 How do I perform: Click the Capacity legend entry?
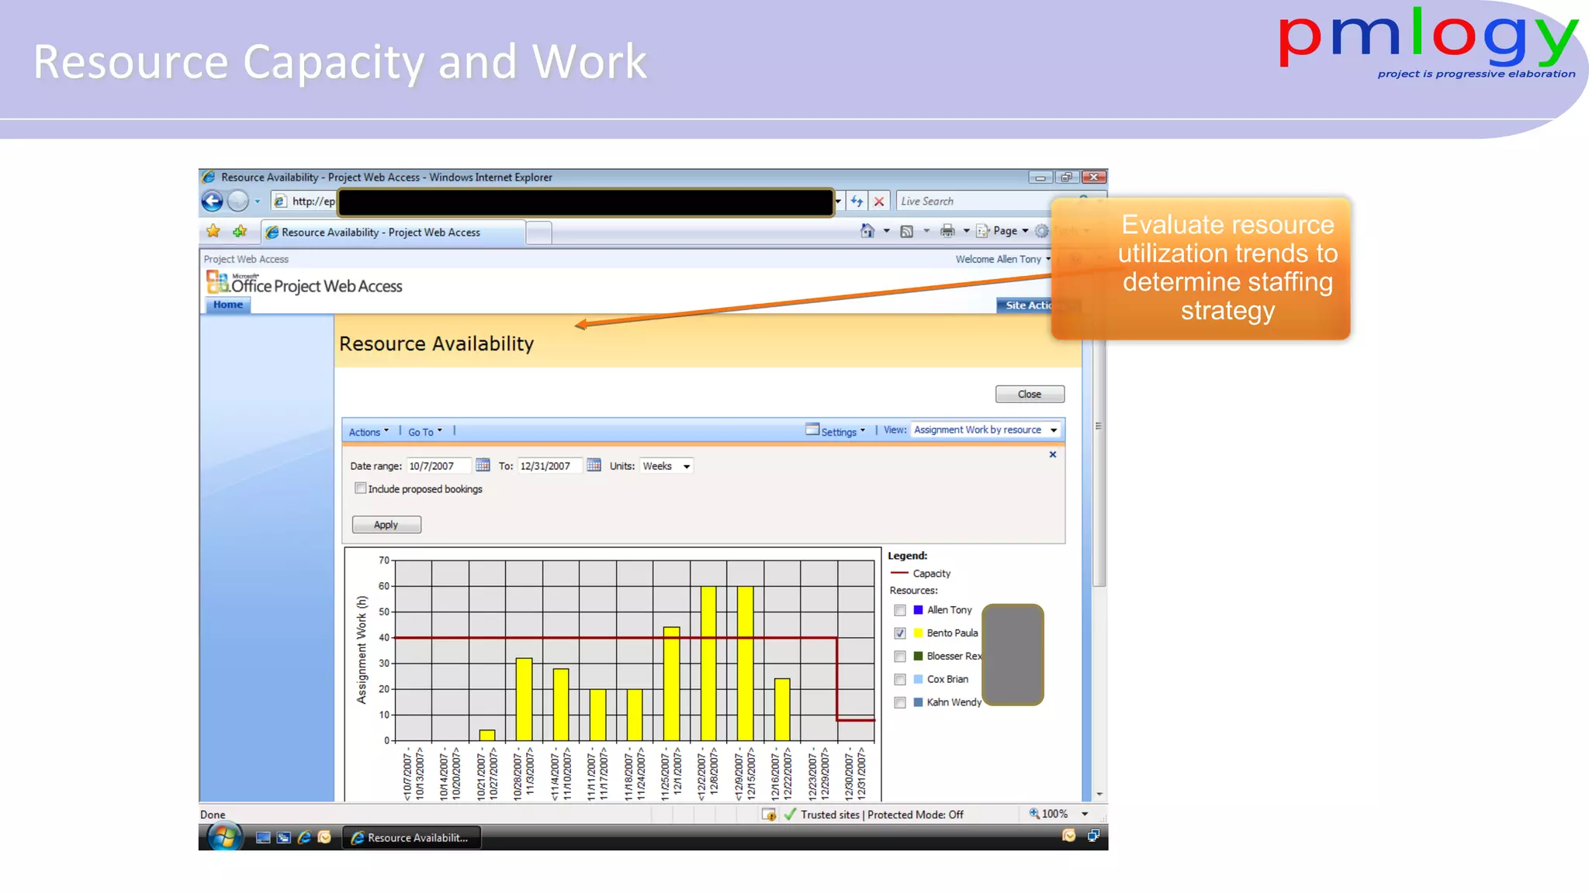click(920, 574)
